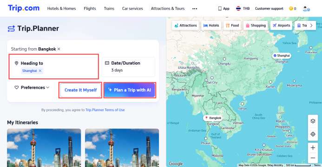Filter map by Hotels
This screenshot has height=167, width=322.
coord(211,26)
